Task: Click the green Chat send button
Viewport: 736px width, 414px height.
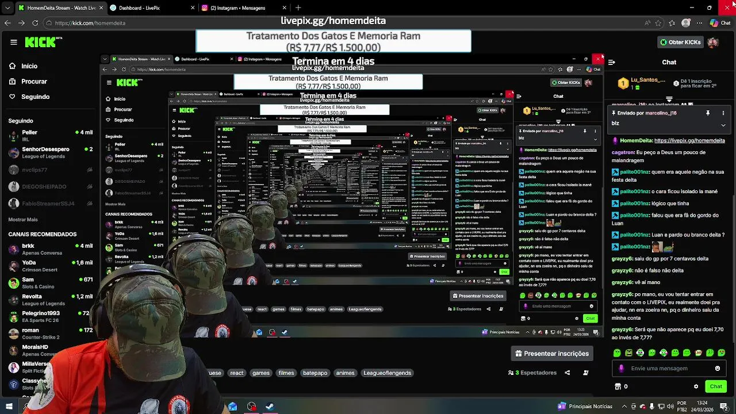Action: click(x=716, y=386)
